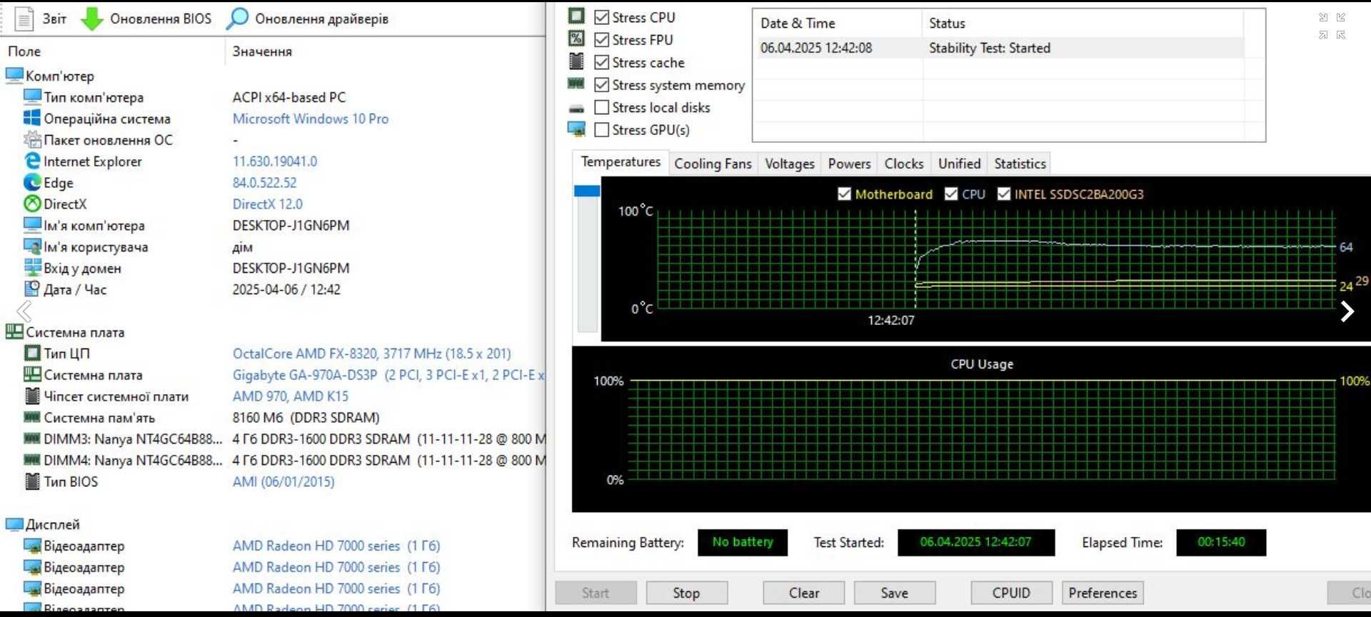Uncheck the Stress cache checkbox
This screenshot has width=1371, height=617.
coord(602,63)
